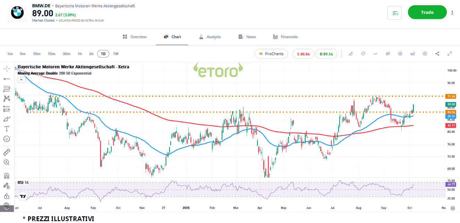Screen dimensions: 460x223
Task: Toggle magnet snap mode
Action: click(x=7, y=175)
